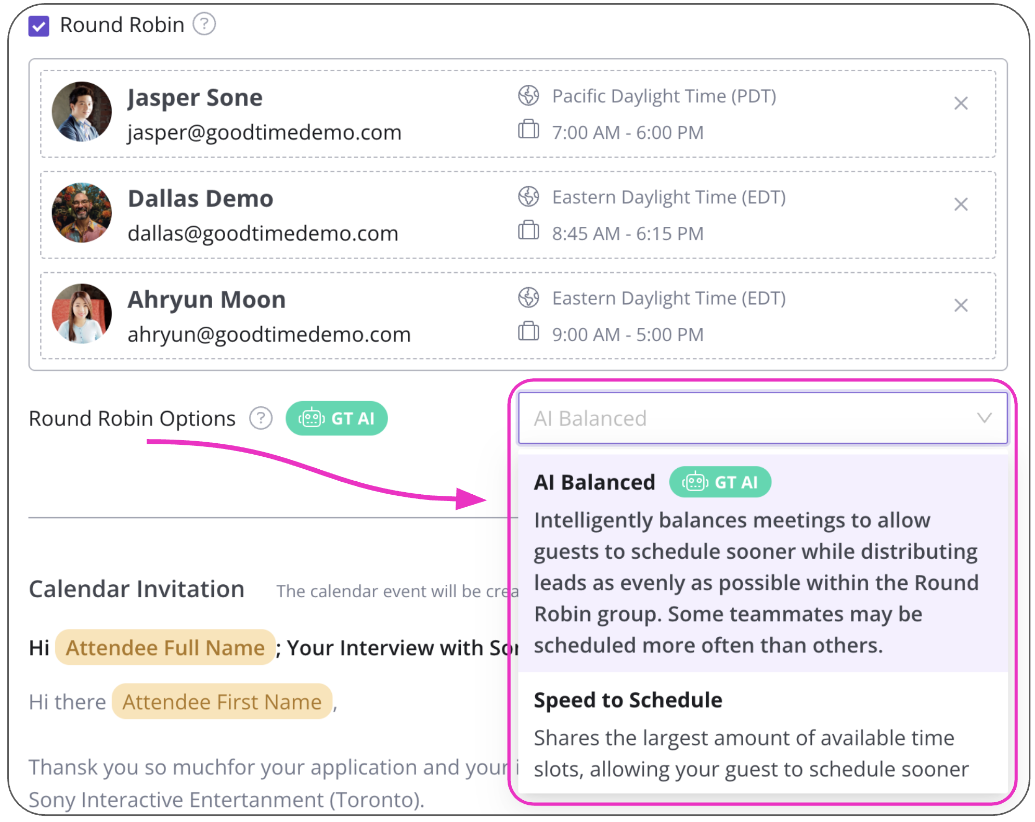Click Ahryun Moon's avatar picture

(x=82, y=313)
